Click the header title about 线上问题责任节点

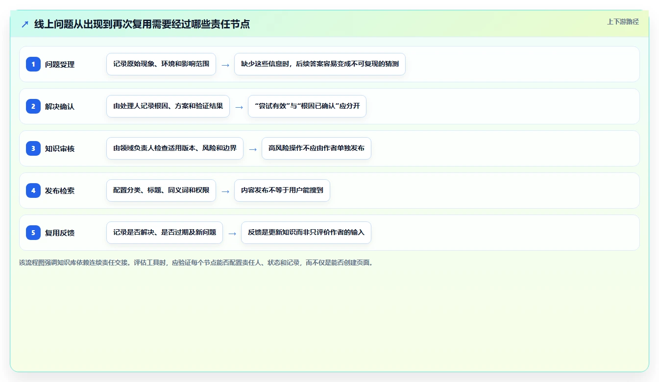tap(142, 24)
